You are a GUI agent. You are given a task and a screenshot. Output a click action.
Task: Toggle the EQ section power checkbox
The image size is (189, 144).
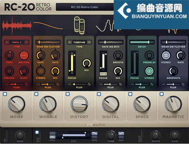37,132
